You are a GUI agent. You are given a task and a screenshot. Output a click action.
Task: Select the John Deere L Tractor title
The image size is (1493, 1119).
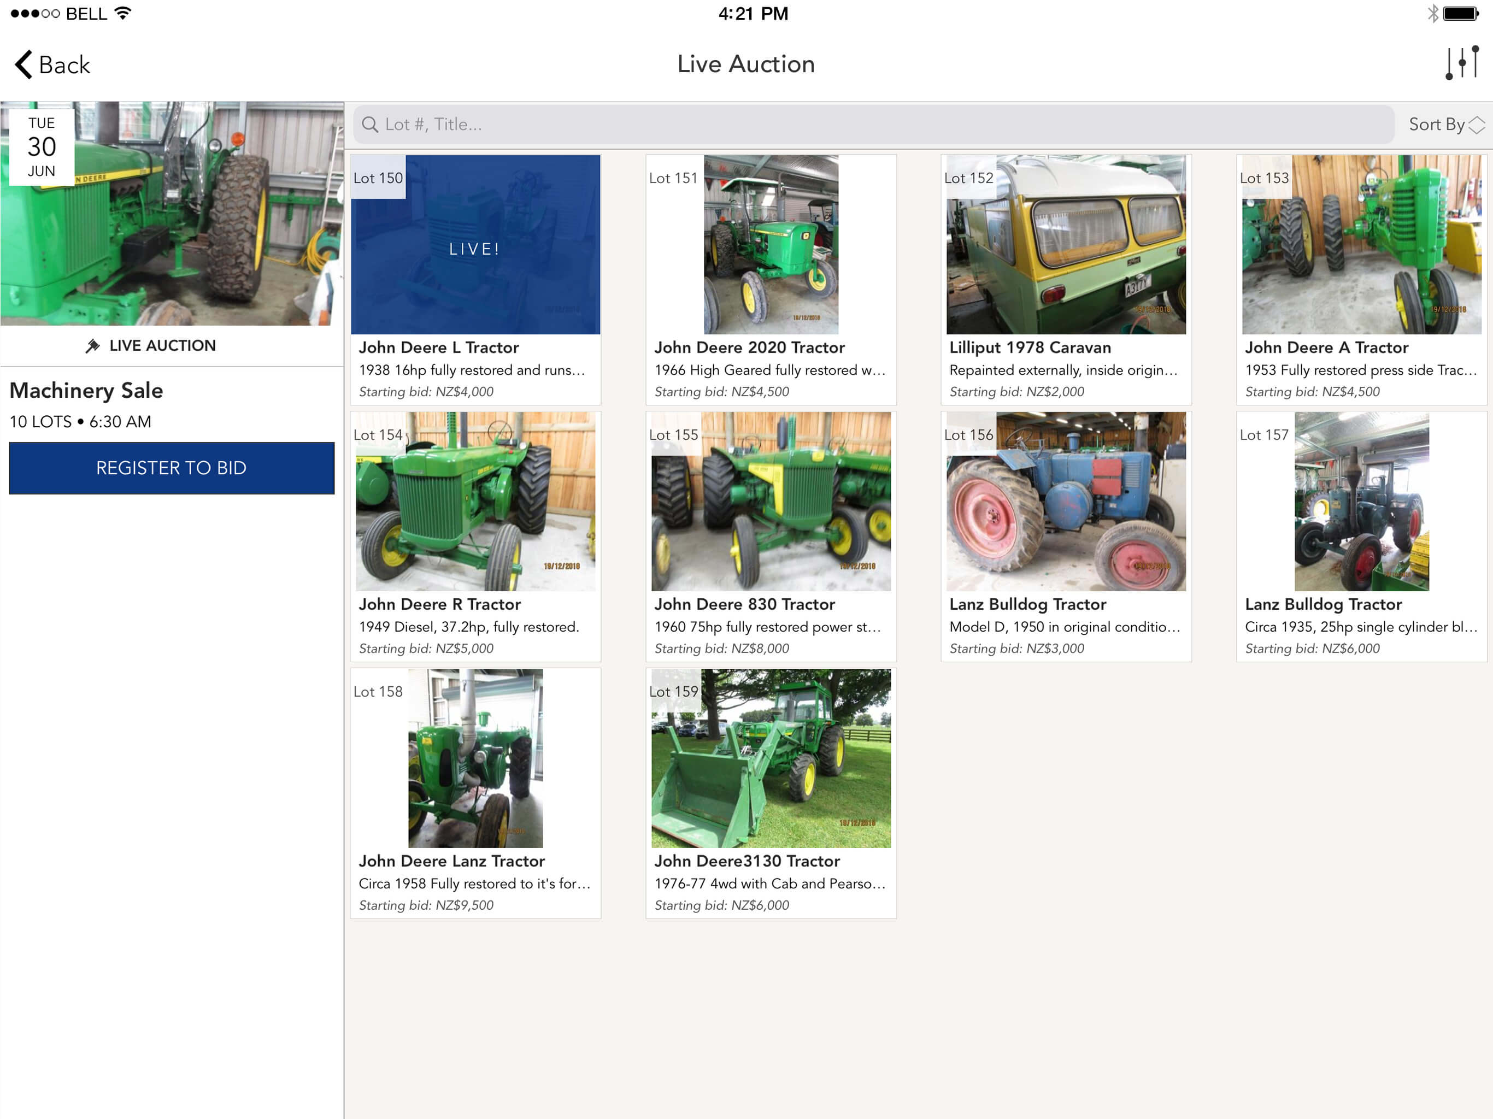pos(439,348)
